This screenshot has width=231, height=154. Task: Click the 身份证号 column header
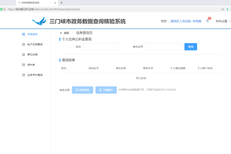click(94, 68)
